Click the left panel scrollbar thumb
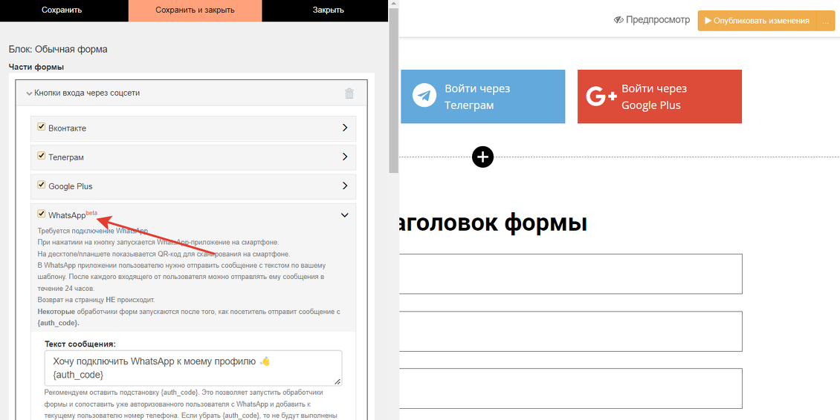This screenshot has height=420, width=840. [x=394, y=91]
